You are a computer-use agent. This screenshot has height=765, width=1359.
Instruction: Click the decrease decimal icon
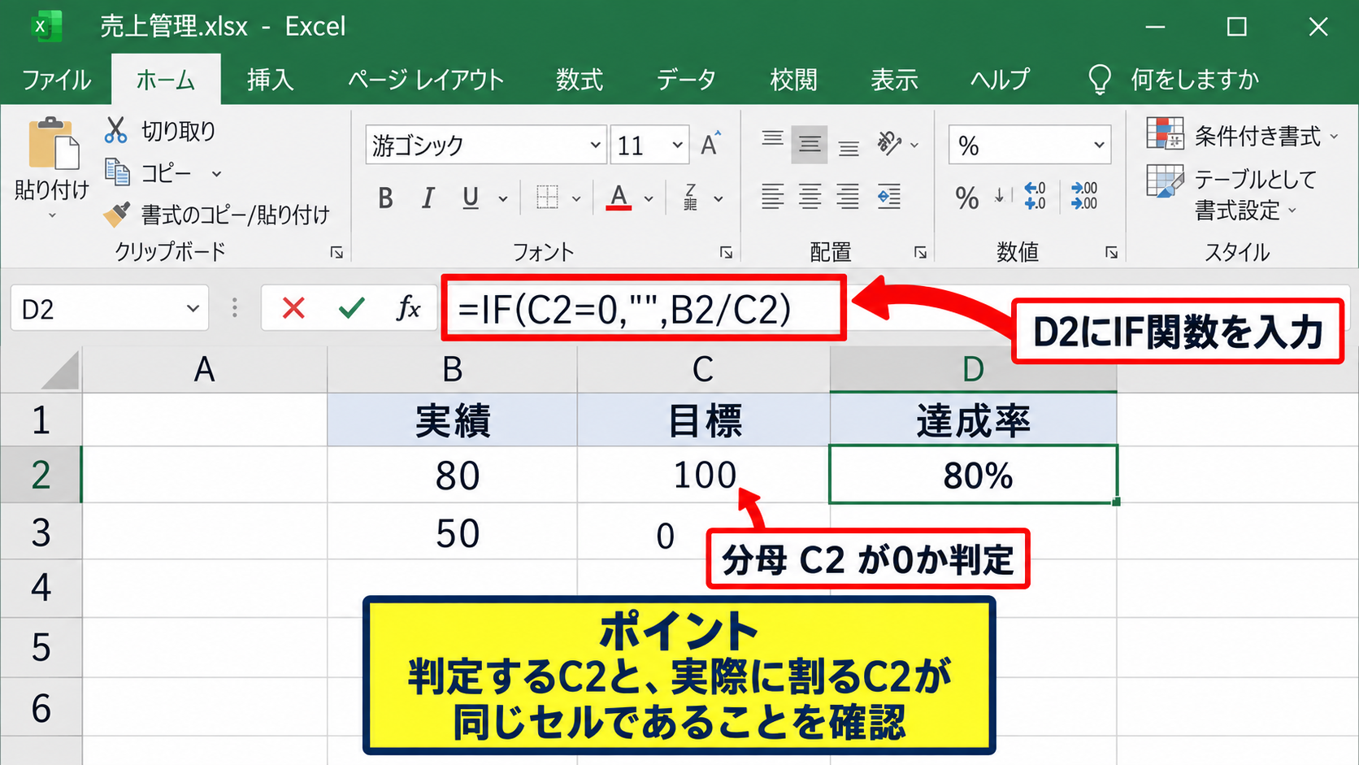(1084, 196)
